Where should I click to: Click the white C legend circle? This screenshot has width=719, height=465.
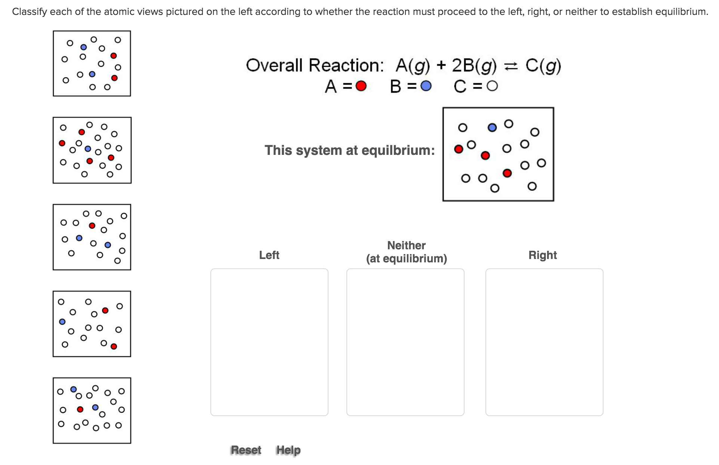click(493, 86)
